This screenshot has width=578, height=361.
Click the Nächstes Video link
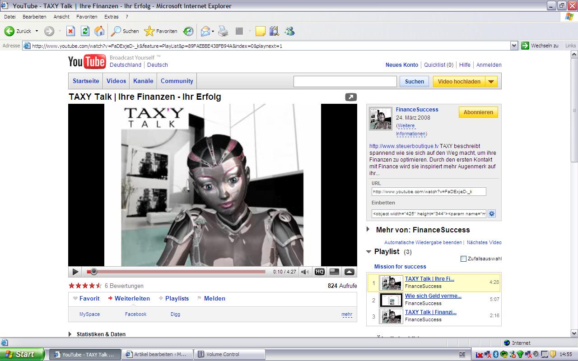tap(484, 242)
